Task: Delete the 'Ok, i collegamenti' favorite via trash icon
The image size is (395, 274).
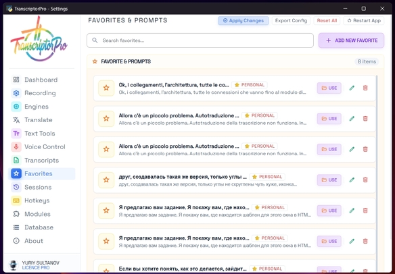Action: coord(365,88)
